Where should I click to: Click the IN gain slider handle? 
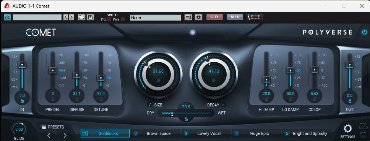[x=22, y=65]
